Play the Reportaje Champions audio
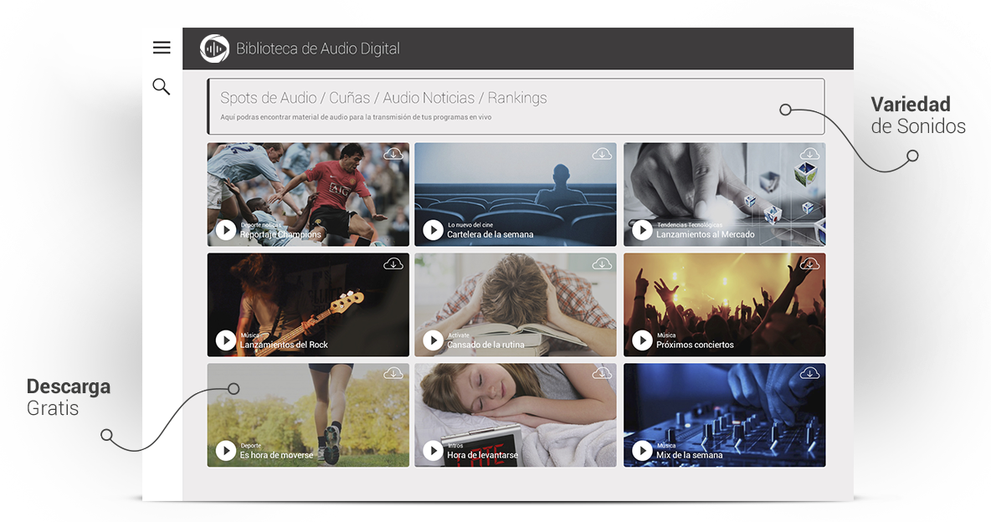The image size is (991, 522). pyautogui.click(x=226, y=230)
